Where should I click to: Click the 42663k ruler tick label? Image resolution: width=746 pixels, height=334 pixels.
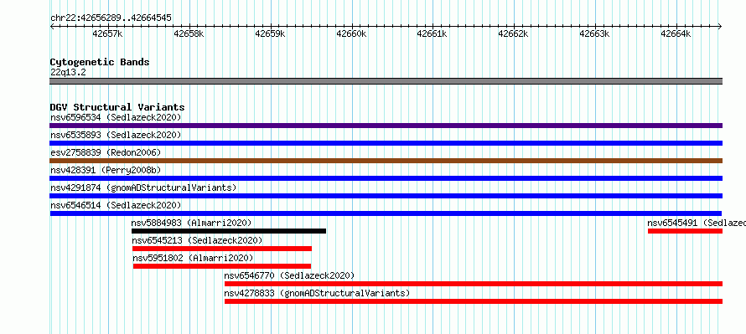(595, 34)
